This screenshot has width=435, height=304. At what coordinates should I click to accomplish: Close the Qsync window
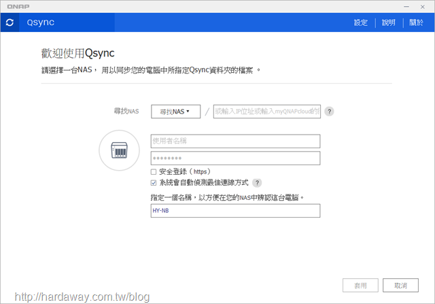423,7
